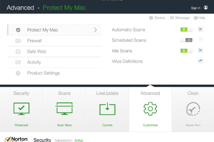Select Firewall in the sidebar menu

[54, 41]
